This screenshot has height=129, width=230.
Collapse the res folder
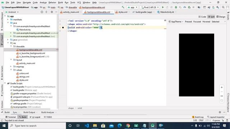(x=8, y=43)
